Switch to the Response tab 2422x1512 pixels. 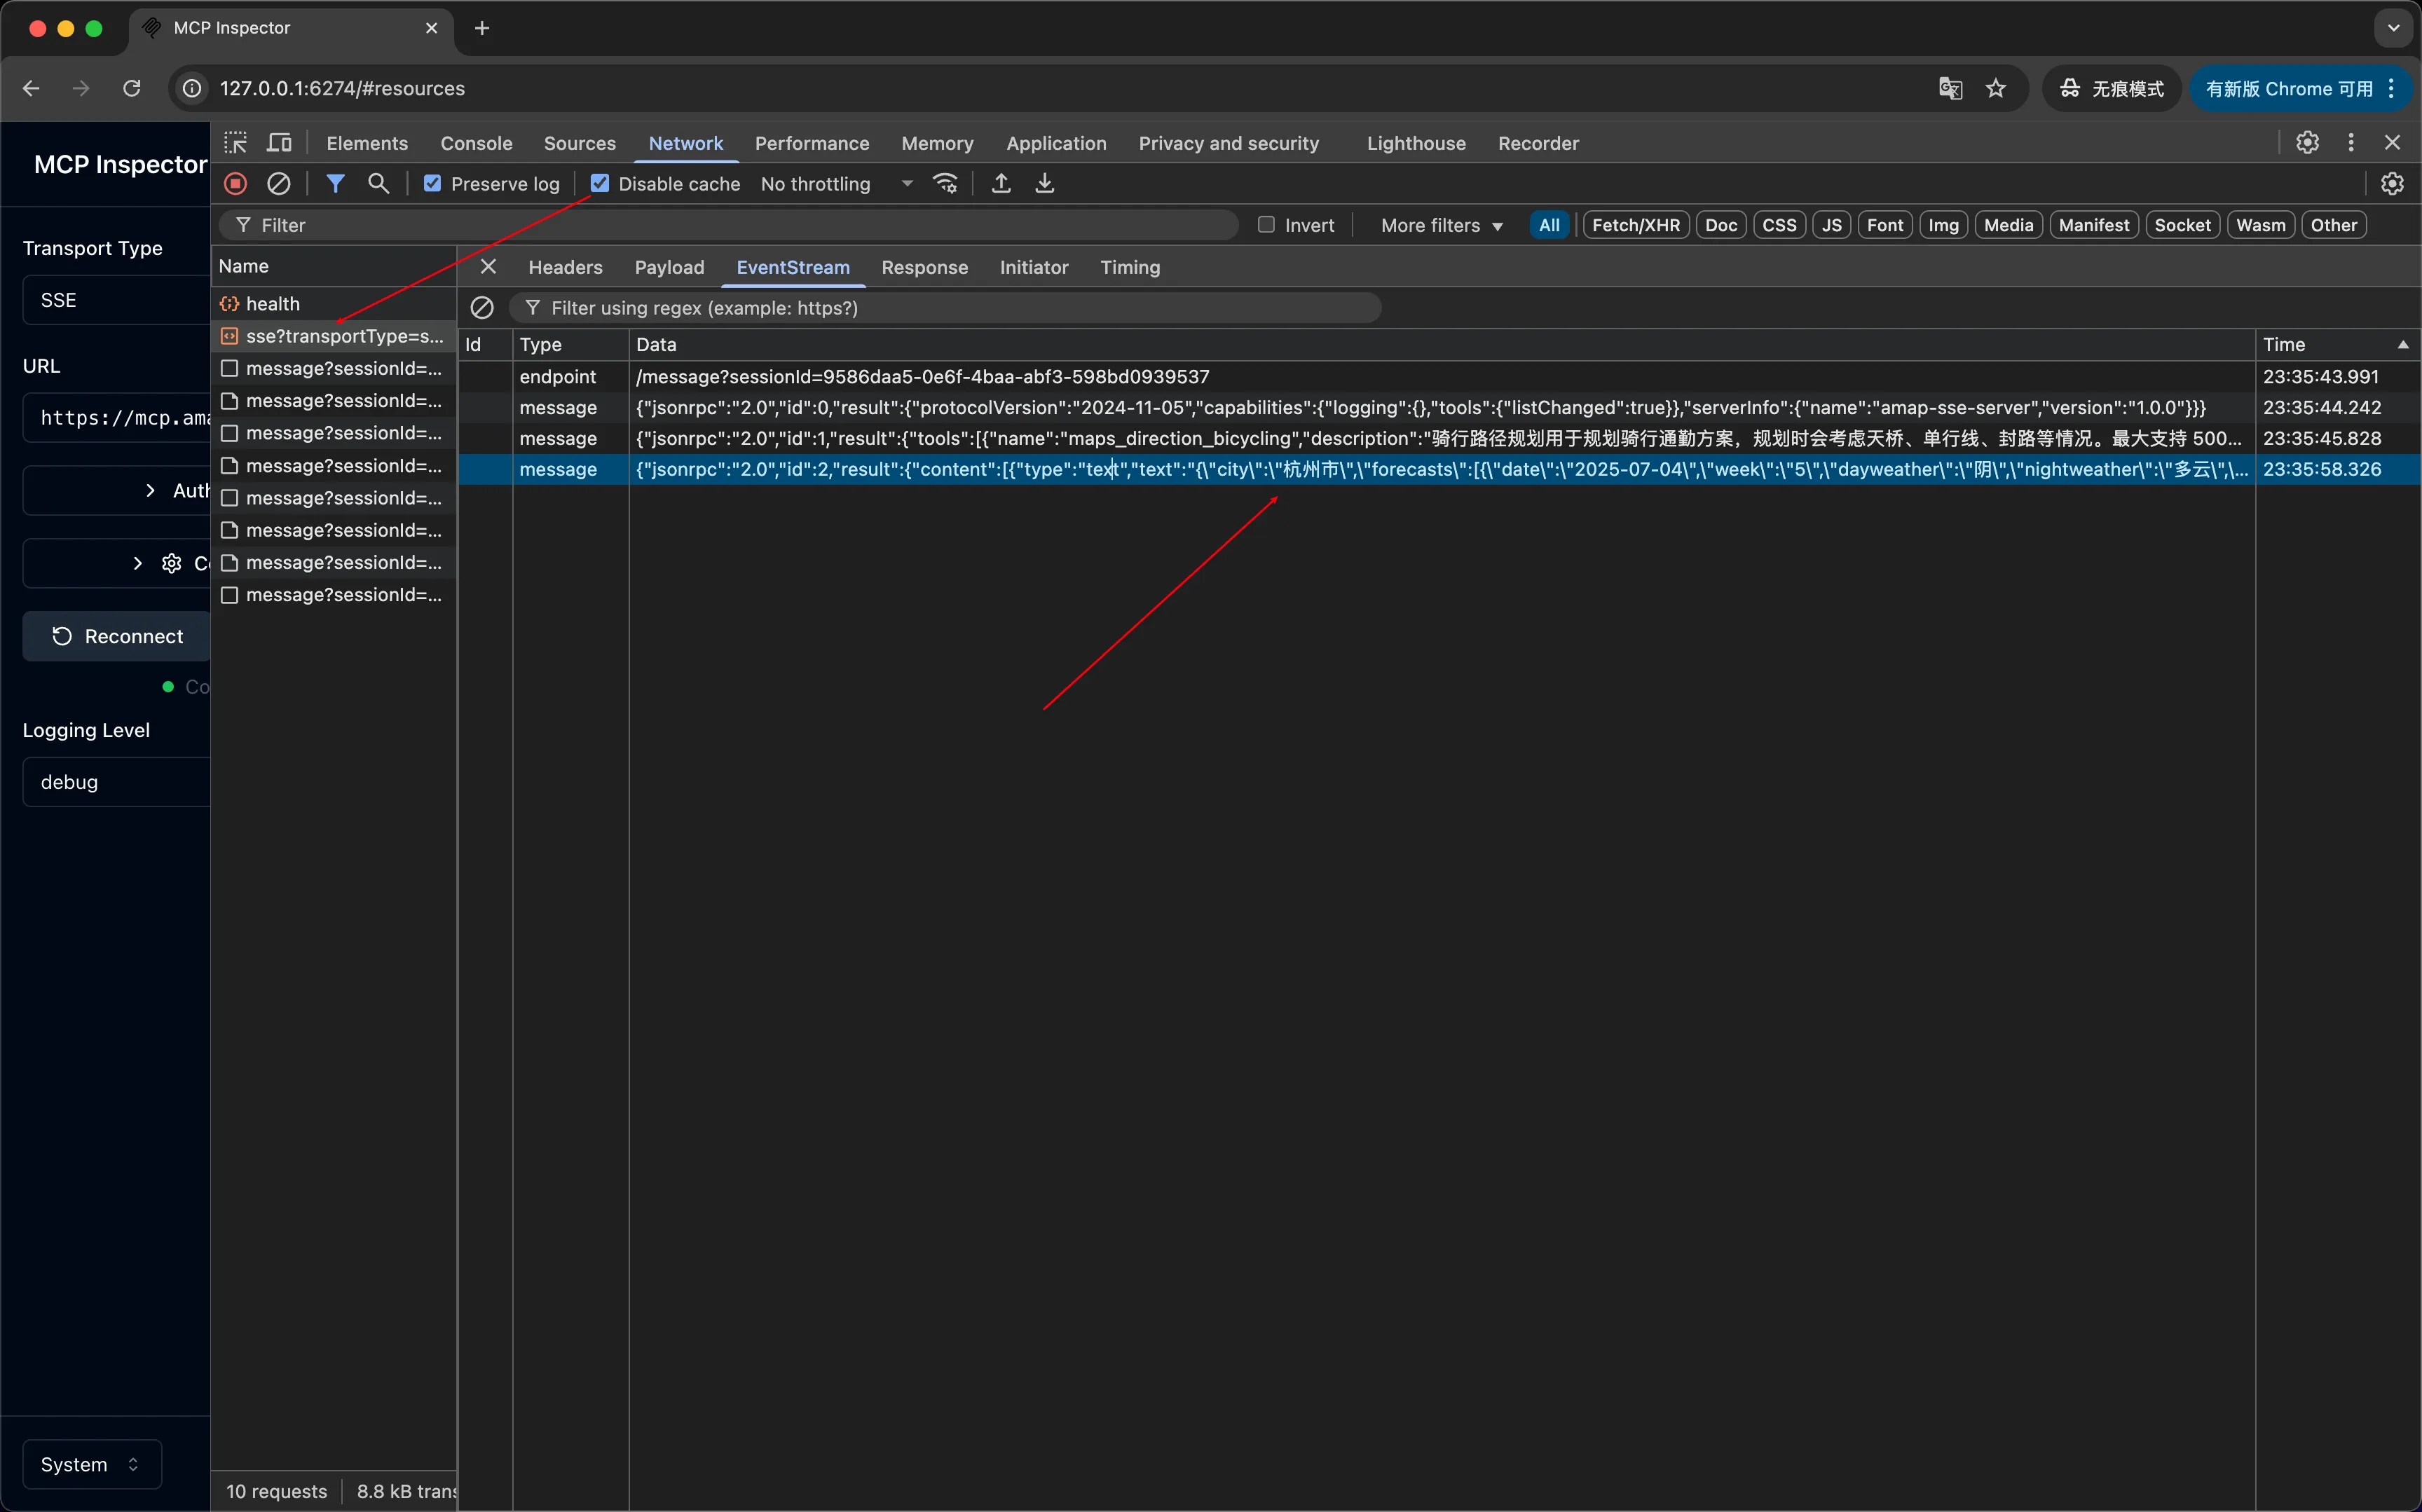click(x=924, y=267)
